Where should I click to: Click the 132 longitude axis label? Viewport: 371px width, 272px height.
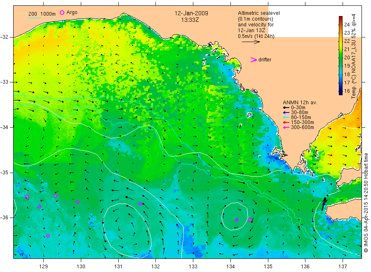pyautogui.click(x=156, y=267)
